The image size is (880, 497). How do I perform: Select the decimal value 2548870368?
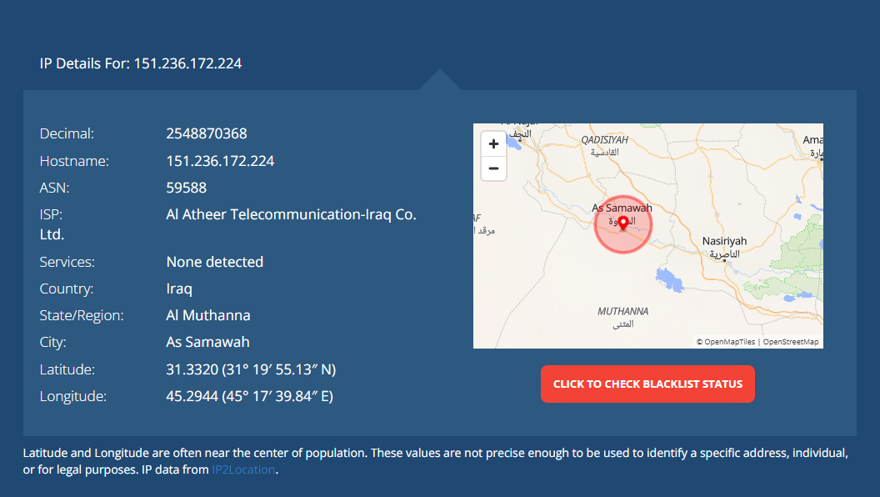(x=207, y=133)
